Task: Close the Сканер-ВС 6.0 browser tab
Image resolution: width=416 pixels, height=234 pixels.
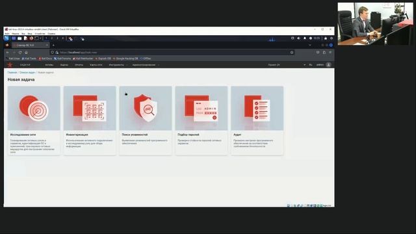Action: [x=47, y=45]
